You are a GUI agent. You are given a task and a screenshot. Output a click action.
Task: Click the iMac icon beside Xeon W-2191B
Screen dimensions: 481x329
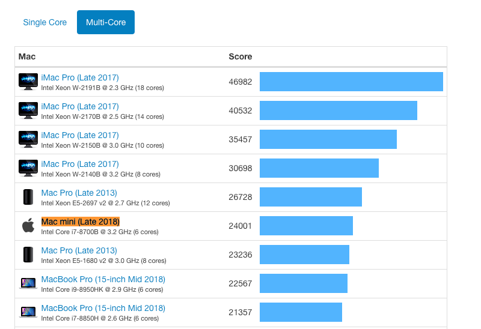point(28,82)
